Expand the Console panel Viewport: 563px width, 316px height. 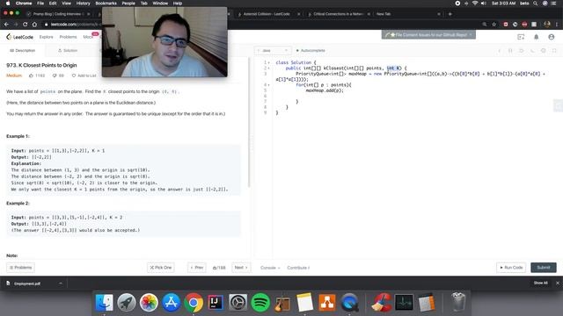(270, 268)
